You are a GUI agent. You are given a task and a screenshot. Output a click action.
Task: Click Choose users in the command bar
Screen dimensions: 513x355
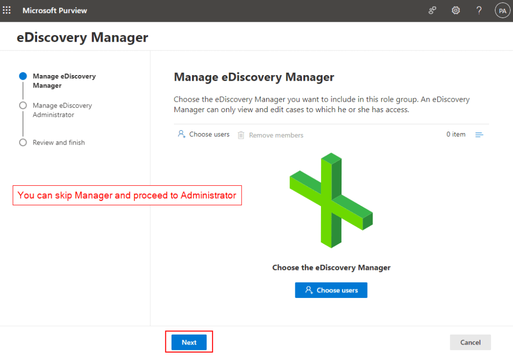[204, 135]
